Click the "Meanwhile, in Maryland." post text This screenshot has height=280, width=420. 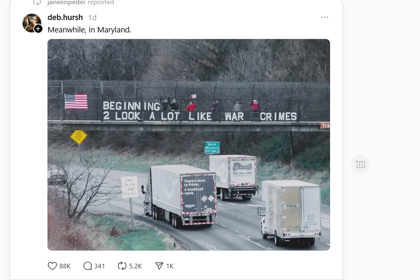pyautogui.click(x=89, y=30)
